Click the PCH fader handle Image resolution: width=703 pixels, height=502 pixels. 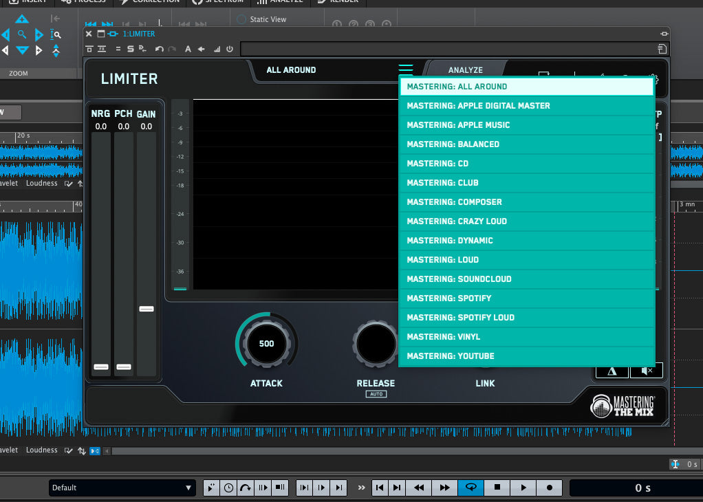124,367
